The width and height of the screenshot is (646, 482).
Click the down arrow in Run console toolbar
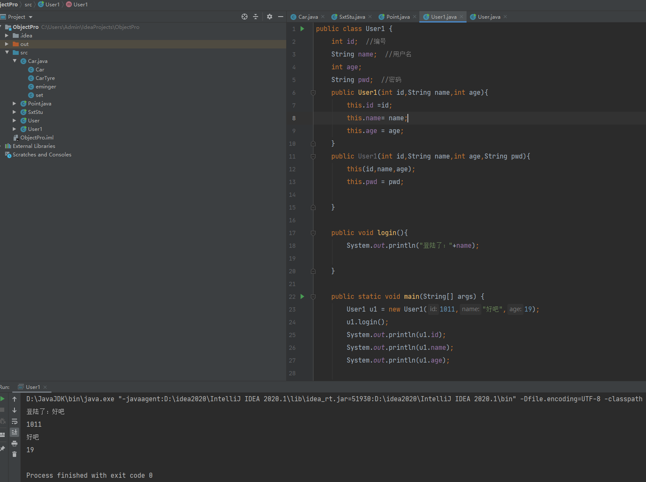point(14,410)
